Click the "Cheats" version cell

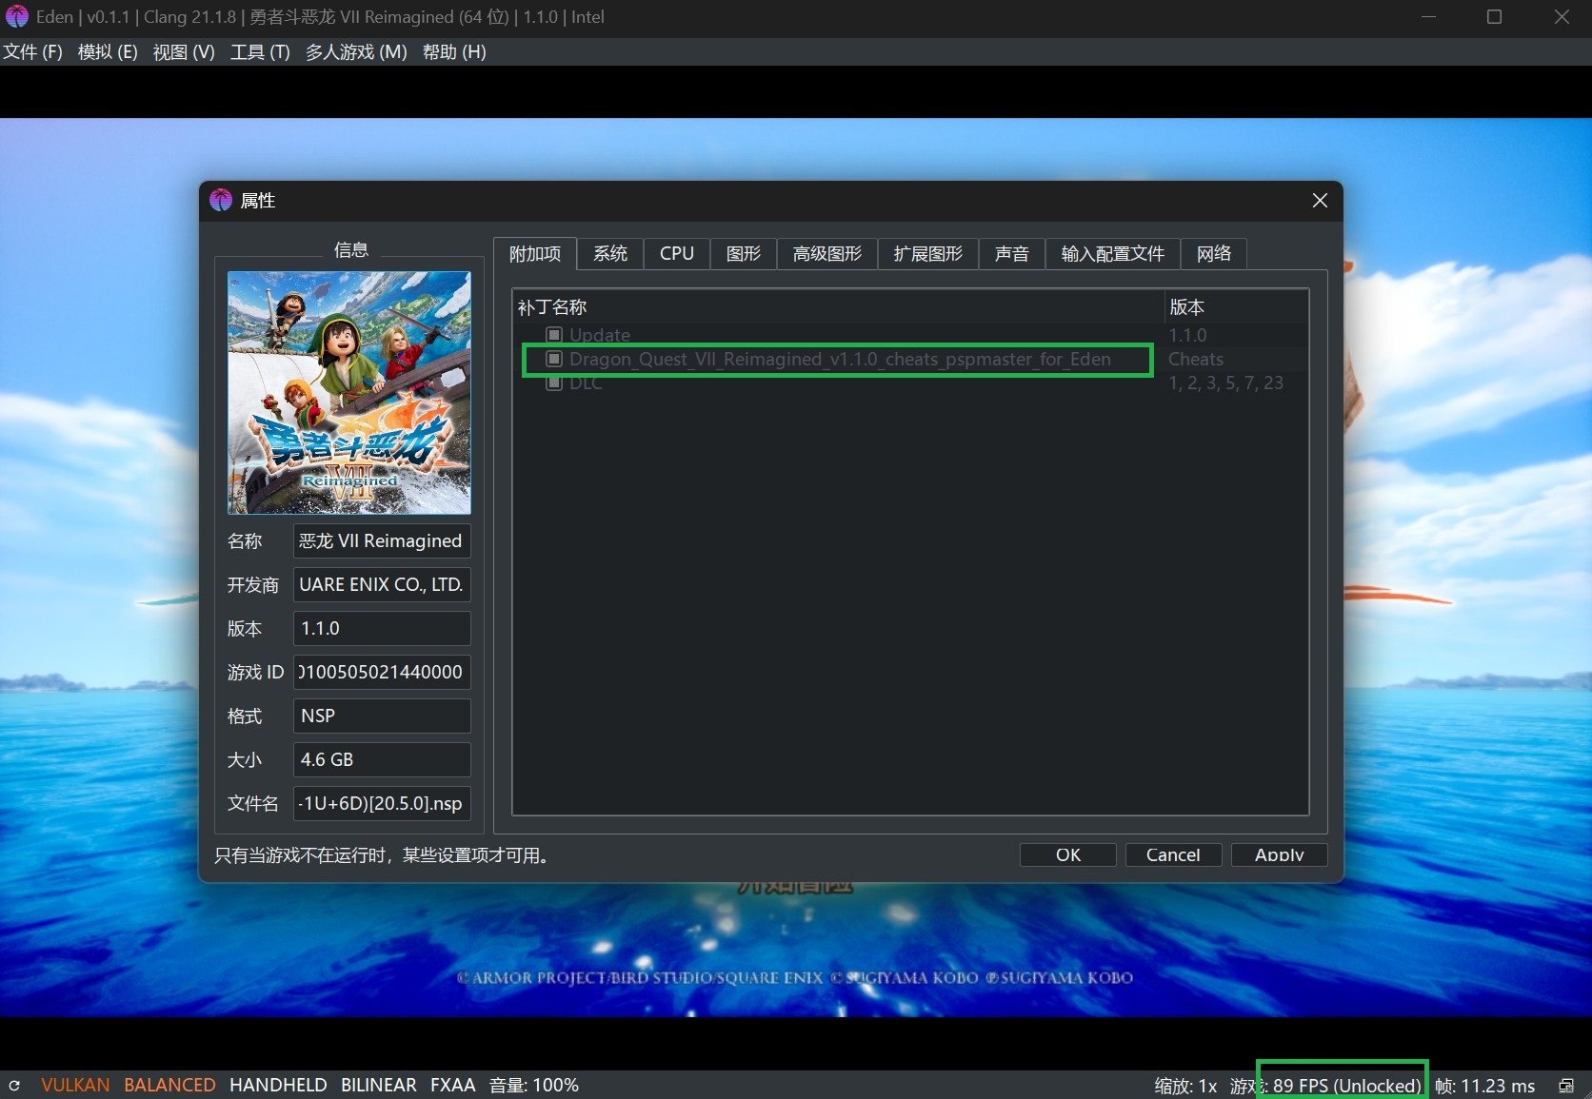1196,359
